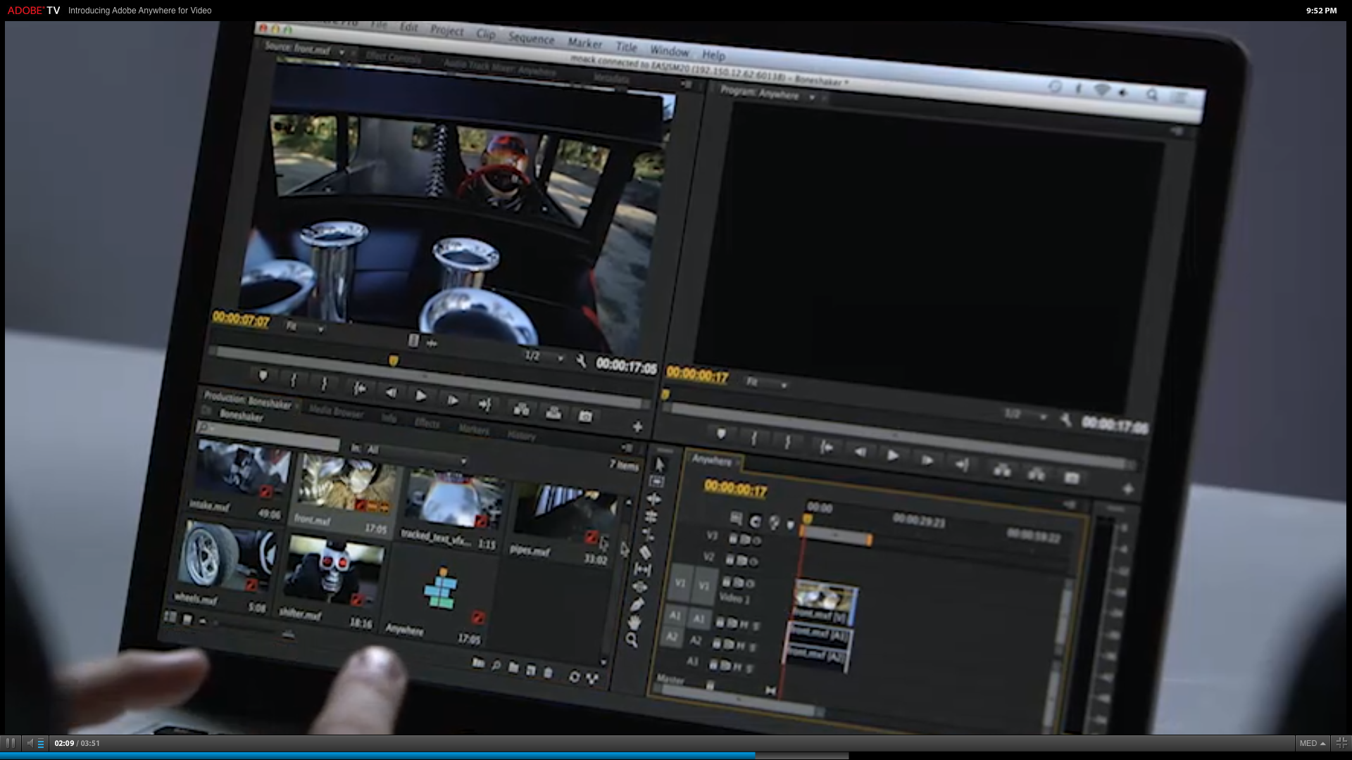1352x760 pixels.
Task: Mute audio track A1
Action: 744,624
